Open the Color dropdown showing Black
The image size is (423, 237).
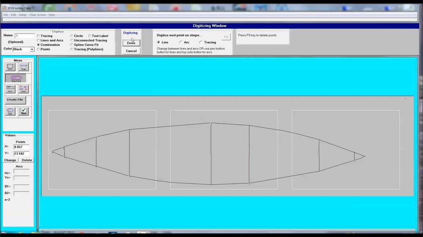point(24,49)
